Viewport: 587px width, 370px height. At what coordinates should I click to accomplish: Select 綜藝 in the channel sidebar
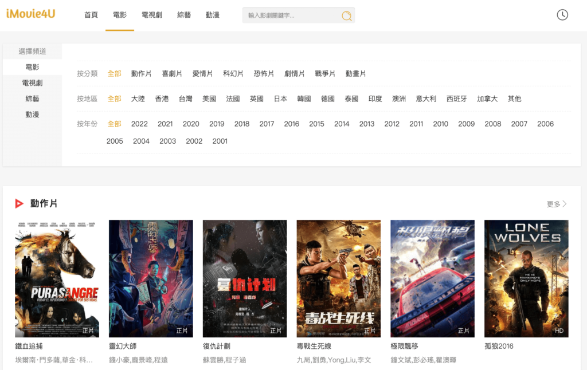[32, 99]
